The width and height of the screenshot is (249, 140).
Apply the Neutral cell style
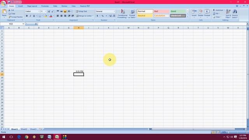(x=145, y=16)
